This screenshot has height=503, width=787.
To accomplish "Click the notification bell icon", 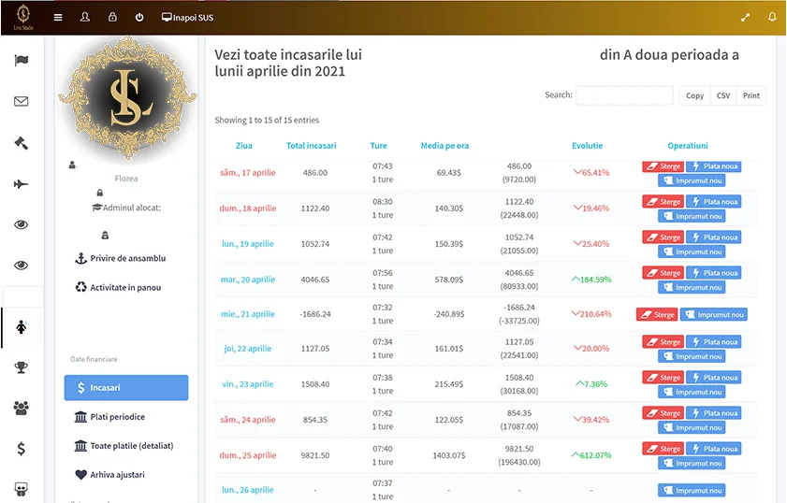I will pos(772,17).
